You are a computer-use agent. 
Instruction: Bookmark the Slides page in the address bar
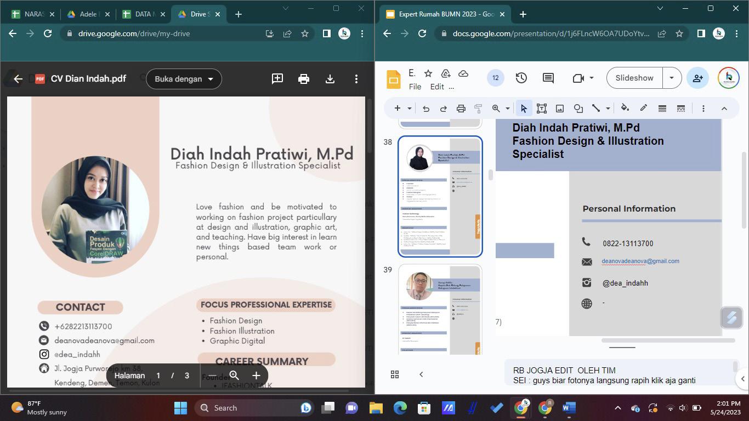click(x=679, y=33)
